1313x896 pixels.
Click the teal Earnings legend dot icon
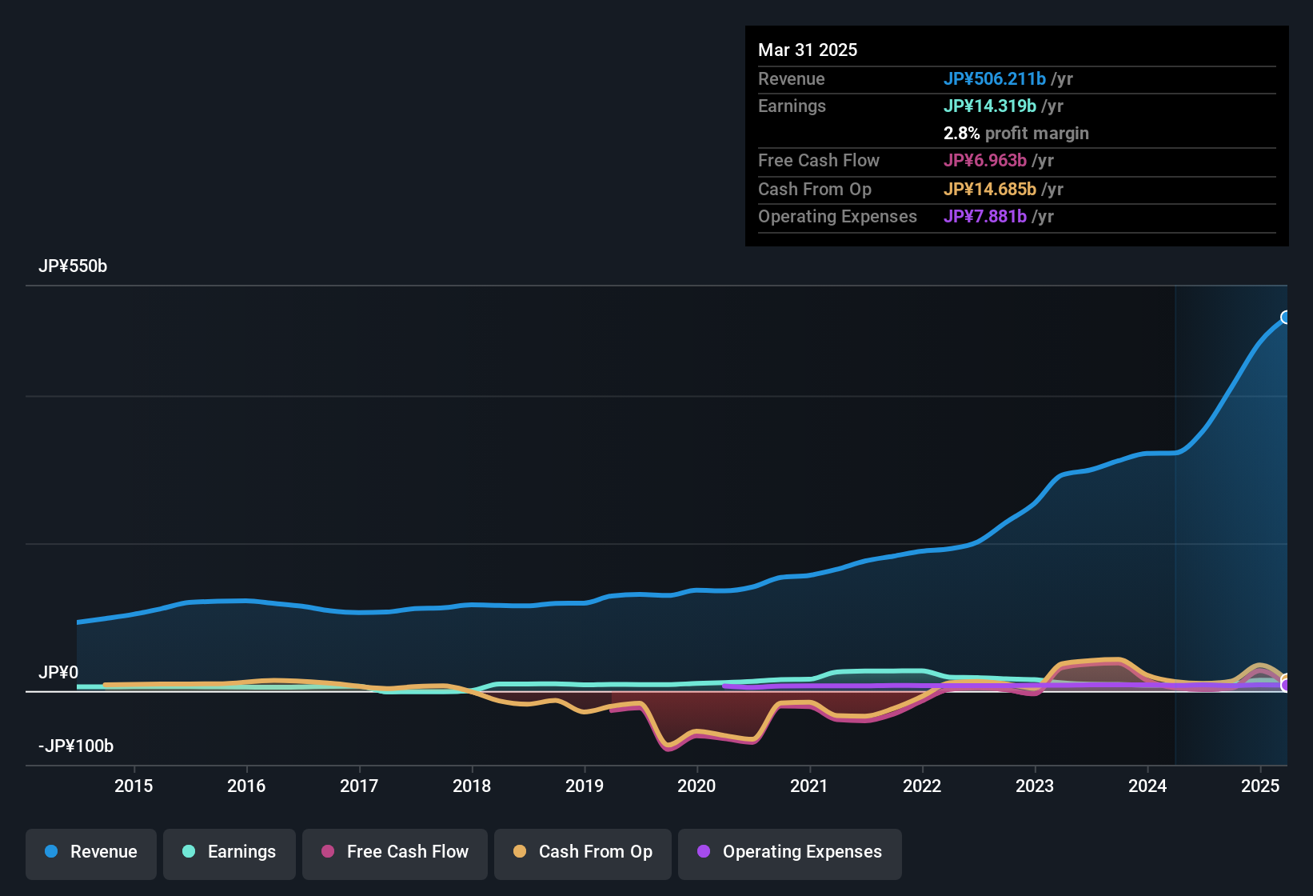189,852
